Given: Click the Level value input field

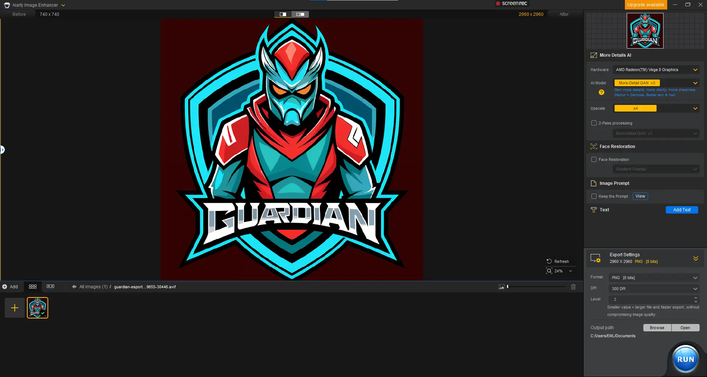Looking at the screenshot, I should (x=650, y=299).
